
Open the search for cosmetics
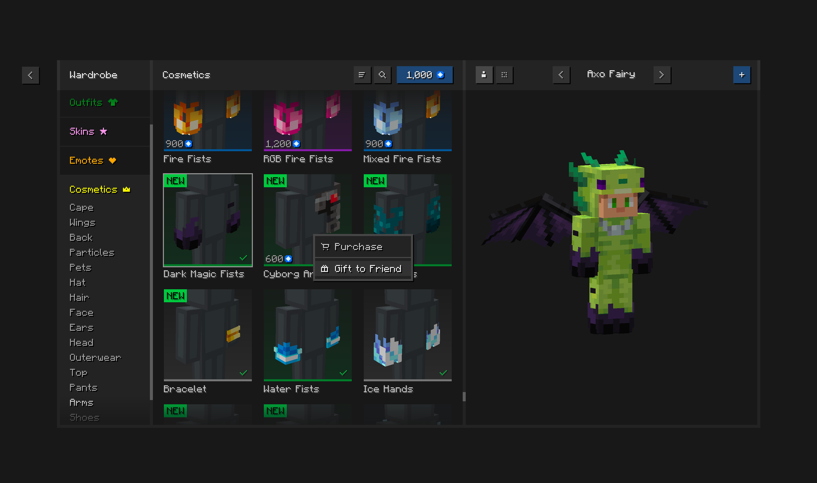[382, 75]
